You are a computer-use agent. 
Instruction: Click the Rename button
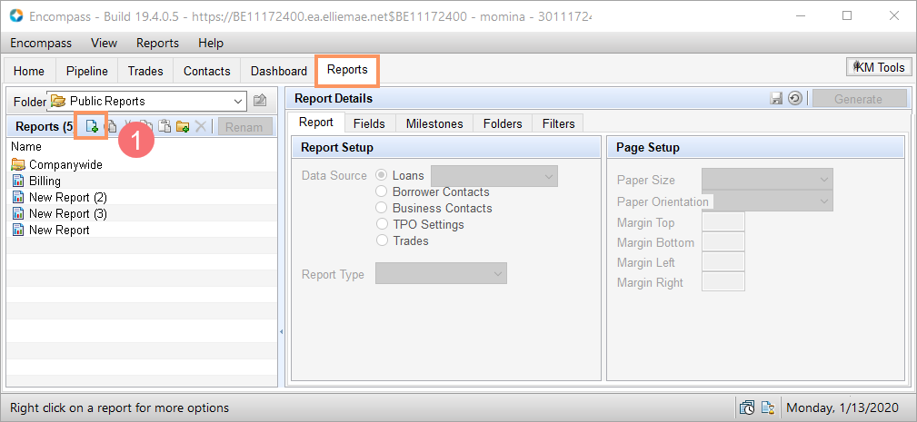(x=244, y=126)
